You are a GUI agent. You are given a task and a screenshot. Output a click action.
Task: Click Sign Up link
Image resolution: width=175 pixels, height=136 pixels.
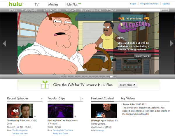(x=166, y=4)
